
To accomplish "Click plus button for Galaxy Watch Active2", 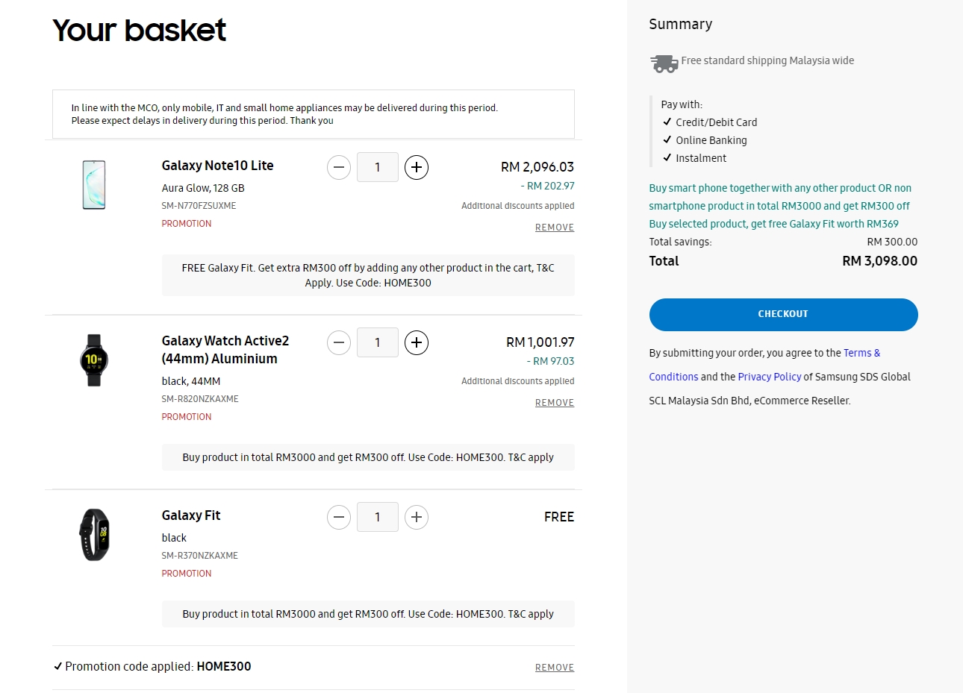I will coord(417,343).
